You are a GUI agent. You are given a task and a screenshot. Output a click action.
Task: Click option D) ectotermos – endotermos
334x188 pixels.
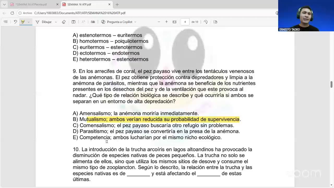(106, 53)
